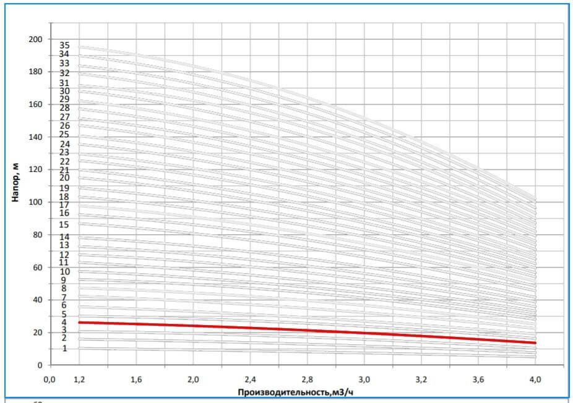The width and height of the screenshot is (573, 403).
Task: Click the 60 tick on the vertical axis
Action: 38,268
